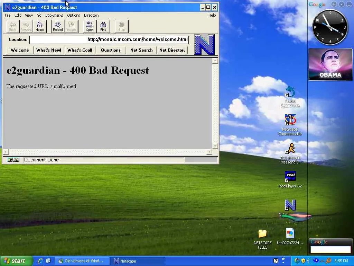Viewport: 354px width, 266px height.
Task: Open a location with the Open icon
Action: point(90,26)
